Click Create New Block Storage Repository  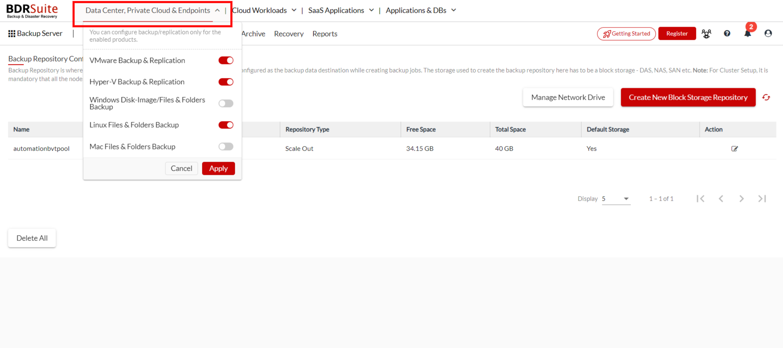pos(688,97)
